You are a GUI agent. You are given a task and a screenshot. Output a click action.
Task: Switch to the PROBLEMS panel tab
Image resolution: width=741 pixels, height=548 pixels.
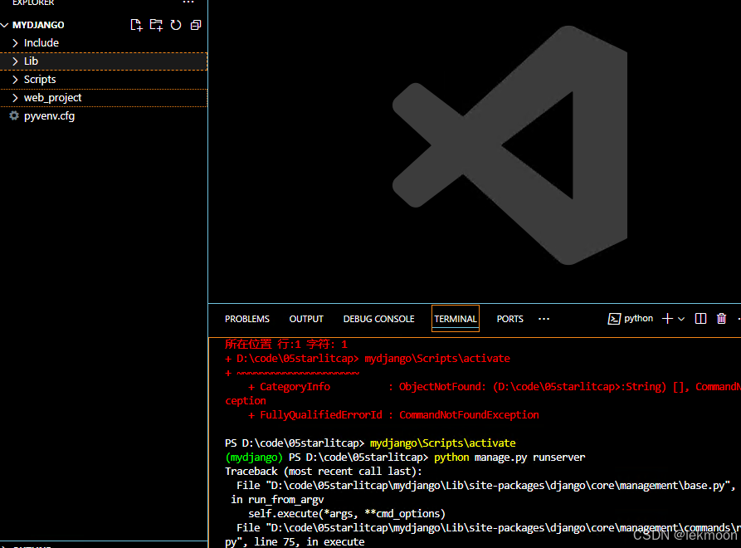(x=247, y=319)
